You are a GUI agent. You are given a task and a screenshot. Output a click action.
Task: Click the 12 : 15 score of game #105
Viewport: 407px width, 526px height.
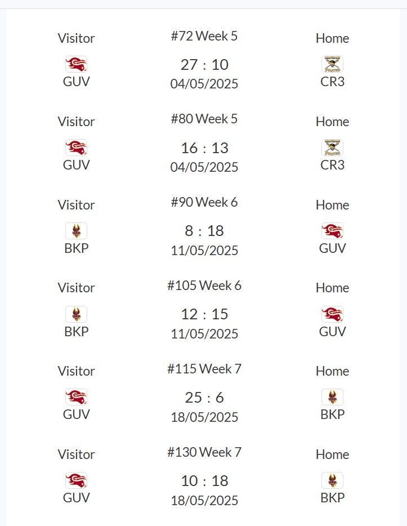(204, 314)
